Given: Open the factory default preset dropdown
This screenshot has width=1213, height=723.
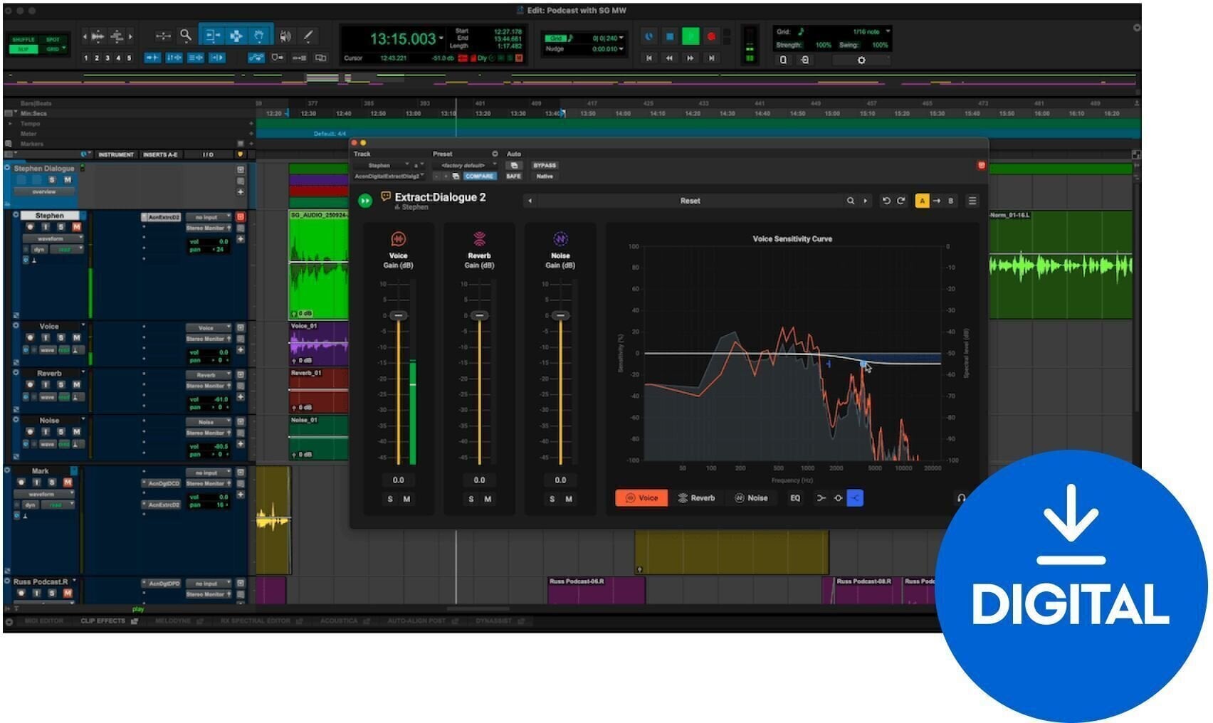Looking at the screenshot, I should coord(463,165).
